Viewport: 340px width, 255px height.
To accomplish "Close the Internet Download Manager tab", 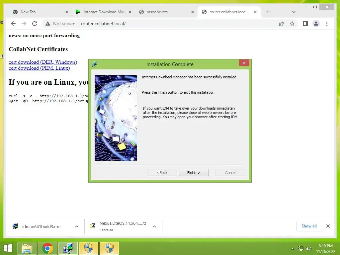I will point(130,12).
